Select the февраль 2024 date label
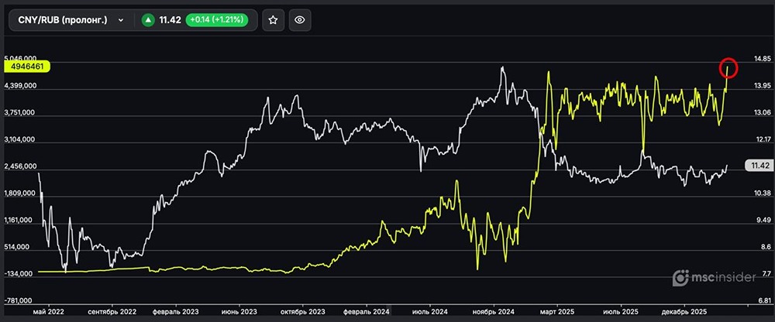Screen dimensions: 775x322 click(x=367, y=312)
